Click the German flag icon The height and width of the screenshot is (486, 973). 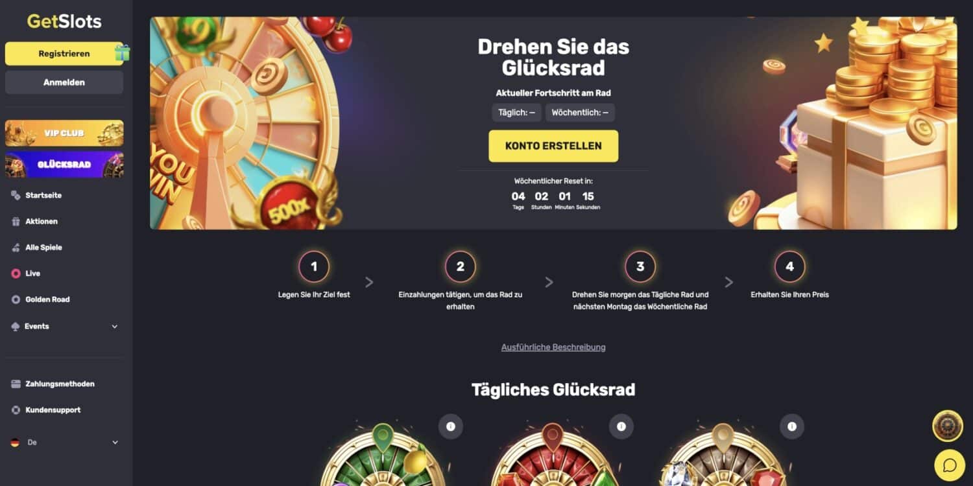point(15,443)
